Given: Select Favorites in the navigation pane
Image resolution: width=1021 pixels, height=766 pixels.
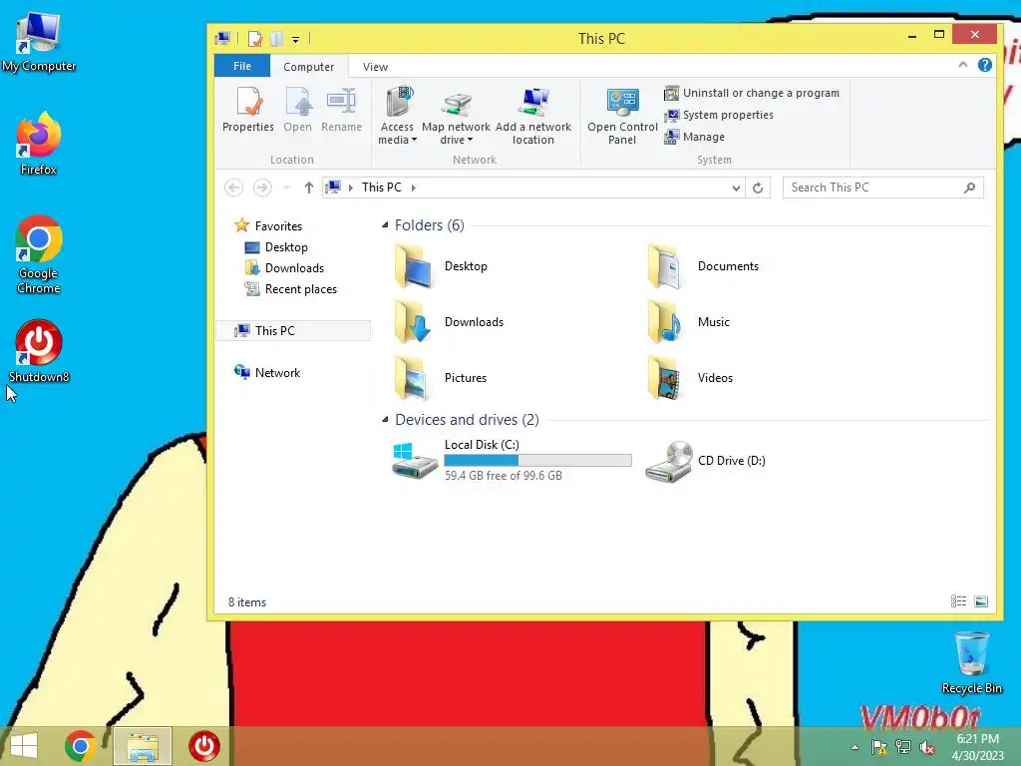Looking at the screenshot, I should point(269,226).
